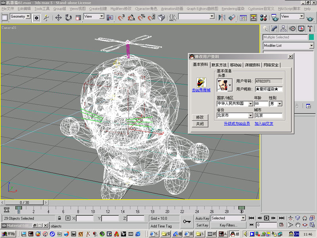Follow the 加入QQ交友 link
Screen dimensions: 317x238
pos(264,123)
